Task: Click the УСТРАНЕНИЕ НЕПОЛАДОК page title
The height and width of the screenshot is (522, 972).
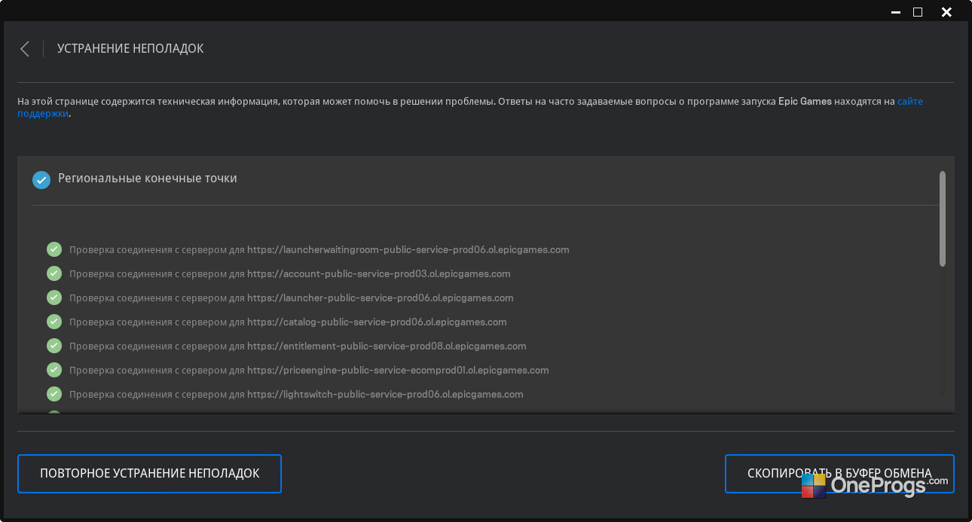Action: 130,49
